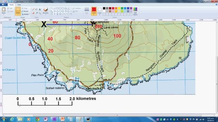Choose the Right arrow shape
218x122 pixels.
pos(63,11)
